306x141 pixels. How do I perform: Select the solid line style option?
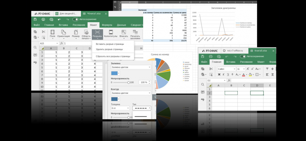pos(141,116)
